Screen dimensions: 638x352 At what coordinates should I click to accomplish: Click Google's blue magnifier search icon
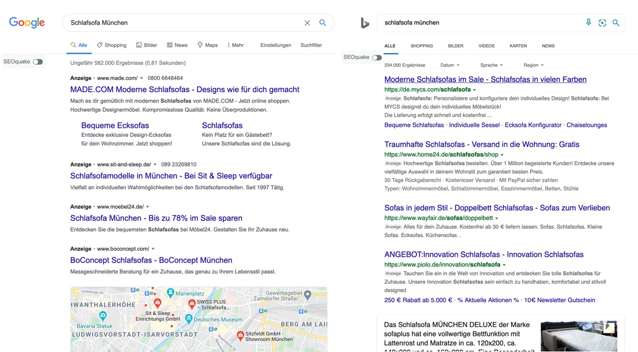(x=322, y=23)
